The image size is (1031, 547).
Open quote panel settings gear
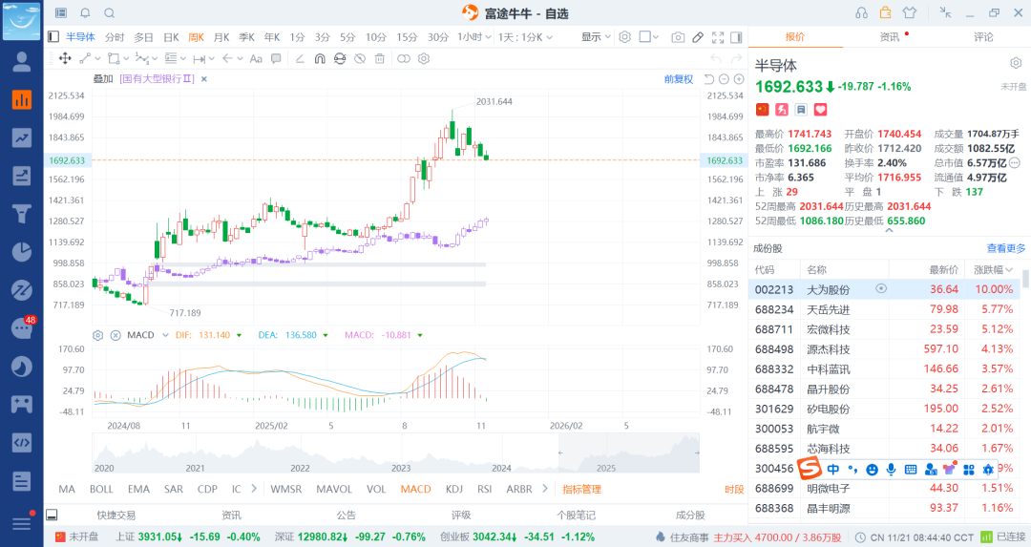point(1016,63)
